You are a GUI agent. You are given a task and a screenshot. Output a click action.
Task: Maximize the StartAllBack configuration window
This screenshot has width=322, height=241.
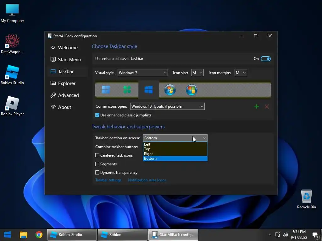coord(256,36)
